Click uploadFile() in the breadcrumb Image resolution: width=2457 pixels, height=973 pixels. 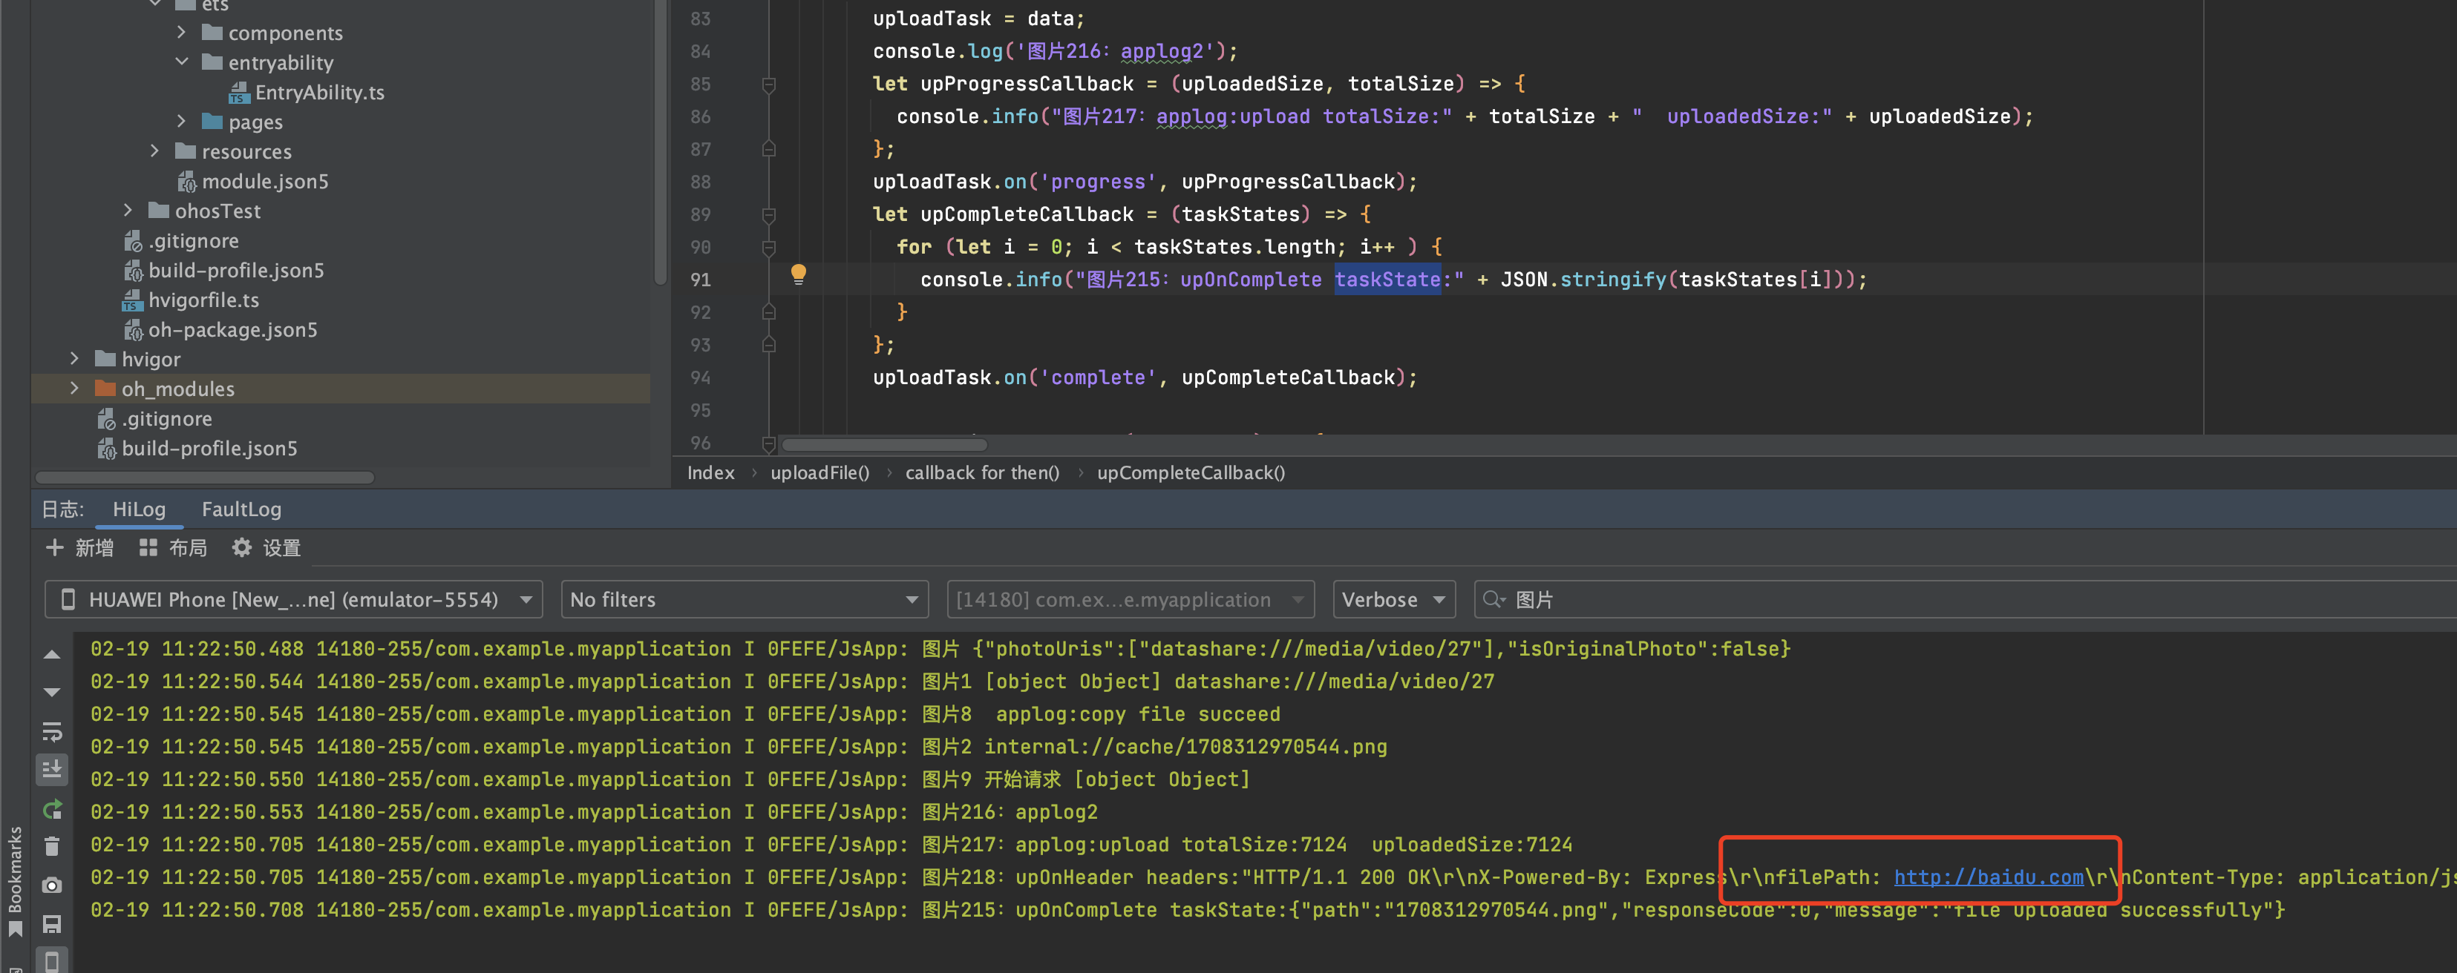pyautogui.click(x=819, y=472)
